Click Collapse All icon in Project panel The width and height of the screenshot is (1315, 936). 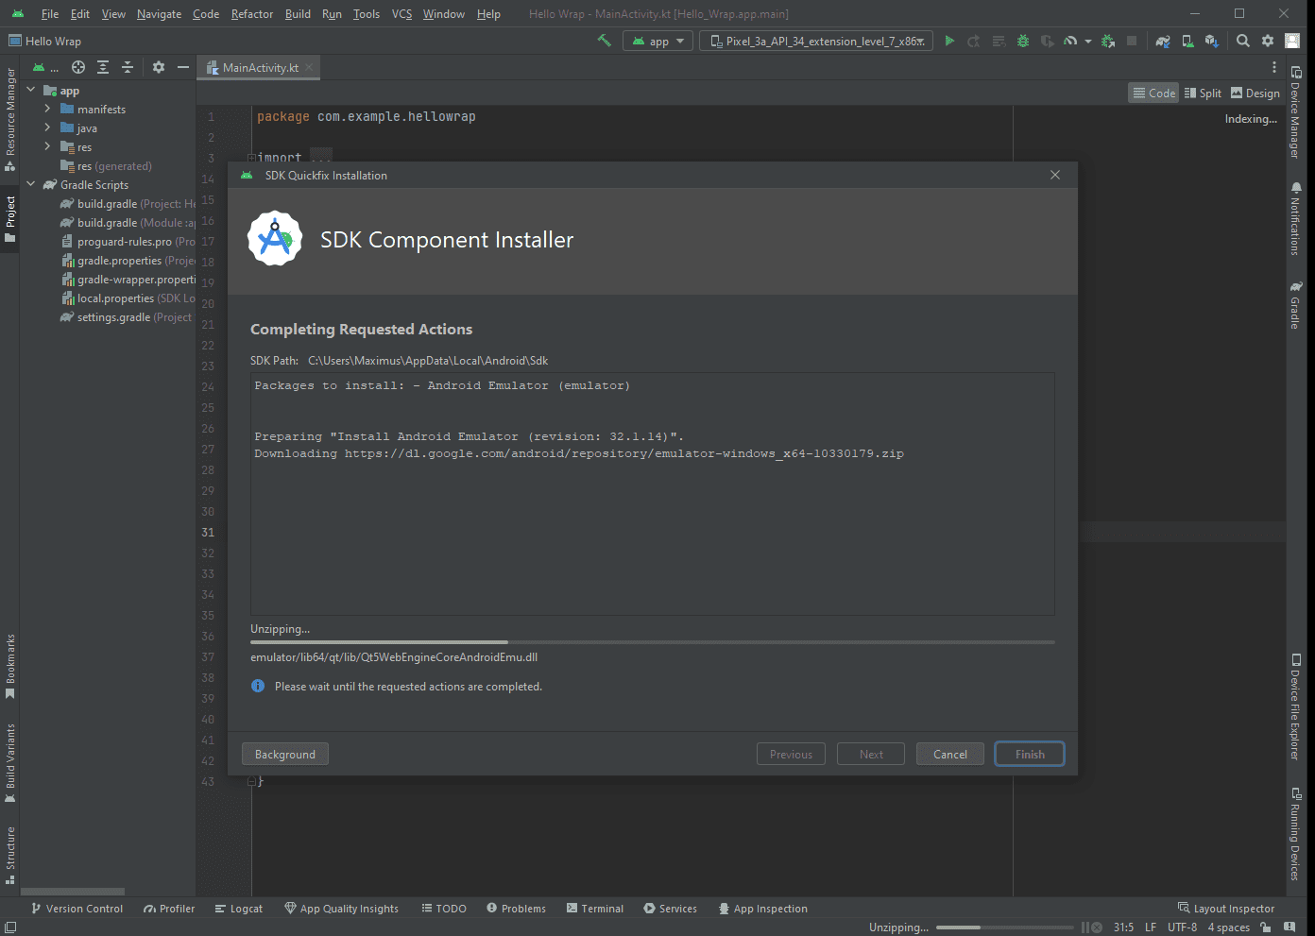[128, 67]
